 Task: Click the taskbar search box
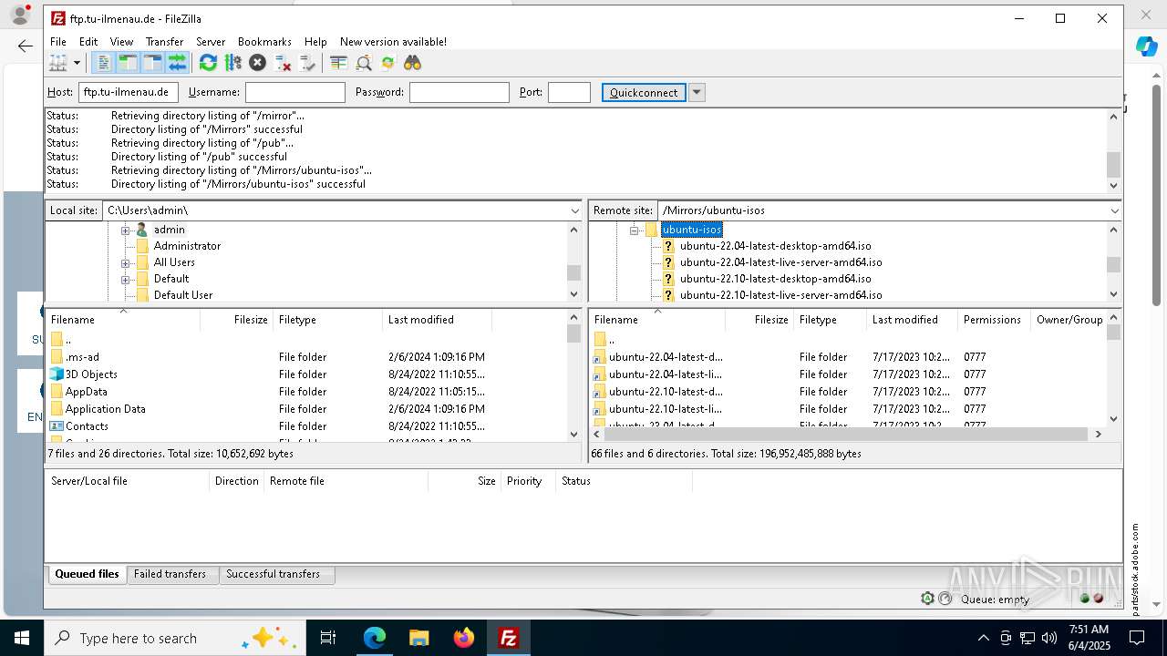[176, 638]
